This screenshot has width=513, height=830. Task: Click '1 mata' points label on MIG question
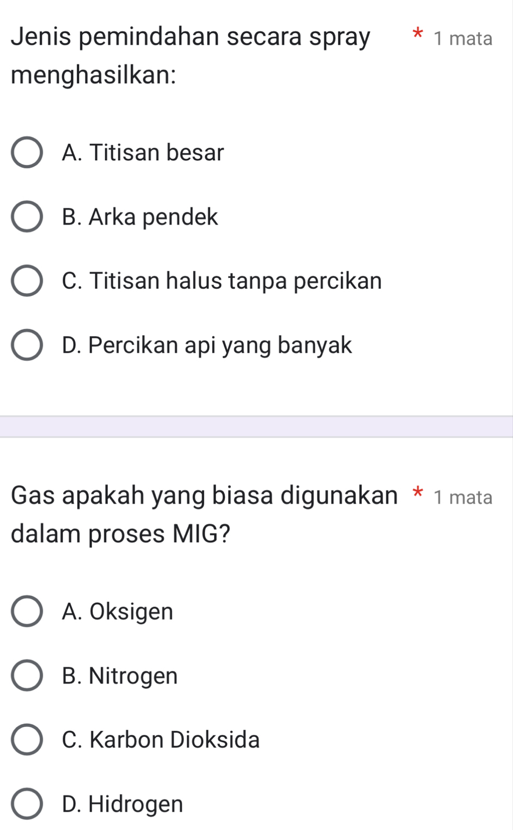[463, 498]
